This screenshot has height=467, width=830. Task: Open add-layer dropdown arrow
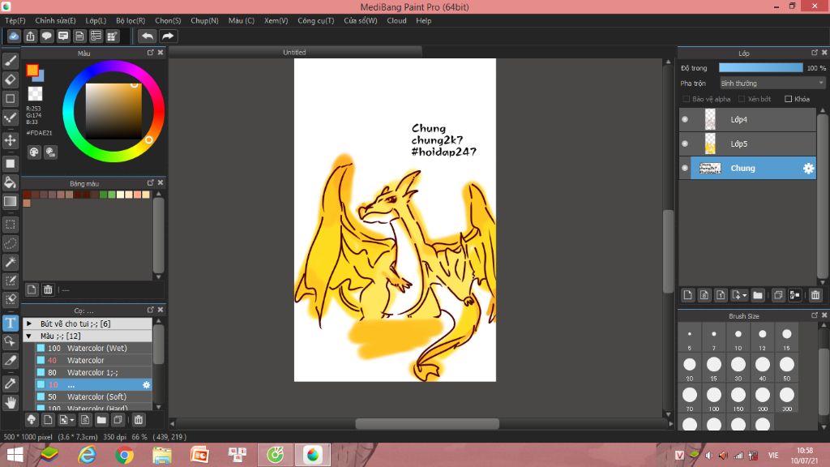744,295
